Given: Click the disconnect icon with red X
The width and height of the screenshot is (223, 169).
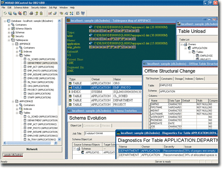Looking at the screenshot, I should tap(20, 13).
